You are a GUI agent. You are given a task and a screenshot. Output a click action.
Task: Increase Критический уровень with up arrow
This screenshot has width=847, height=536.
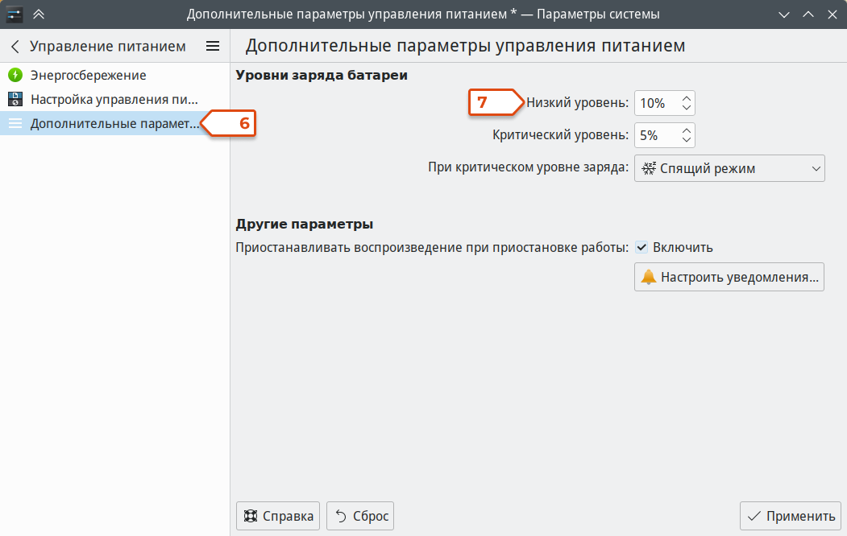click(x=686, y=130)
